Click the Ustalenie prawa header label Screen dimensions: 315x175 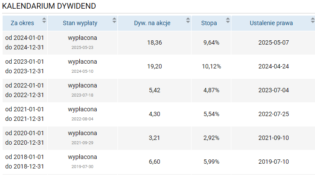(271, 23)
